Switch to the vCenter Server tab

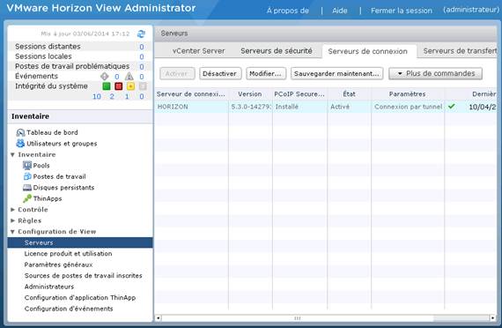pos(198,51)
